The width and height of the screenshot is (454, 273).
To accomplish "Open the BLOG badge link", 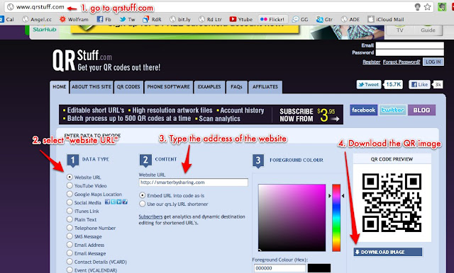I will coord(421,110).
